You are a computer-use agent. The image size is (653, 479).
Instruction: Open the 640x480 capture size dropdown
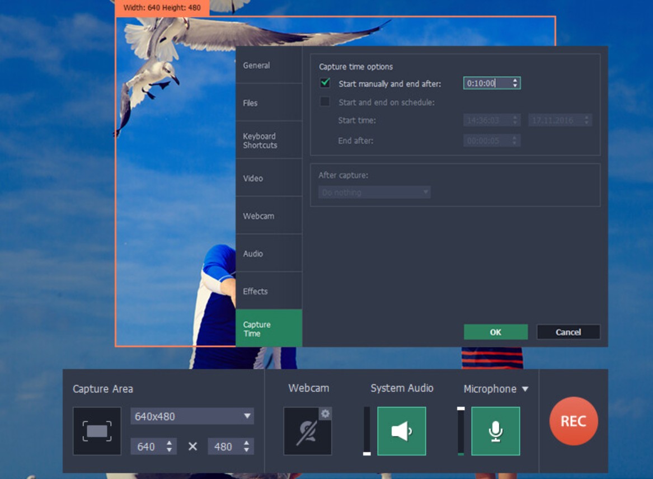tap(192, 416)
